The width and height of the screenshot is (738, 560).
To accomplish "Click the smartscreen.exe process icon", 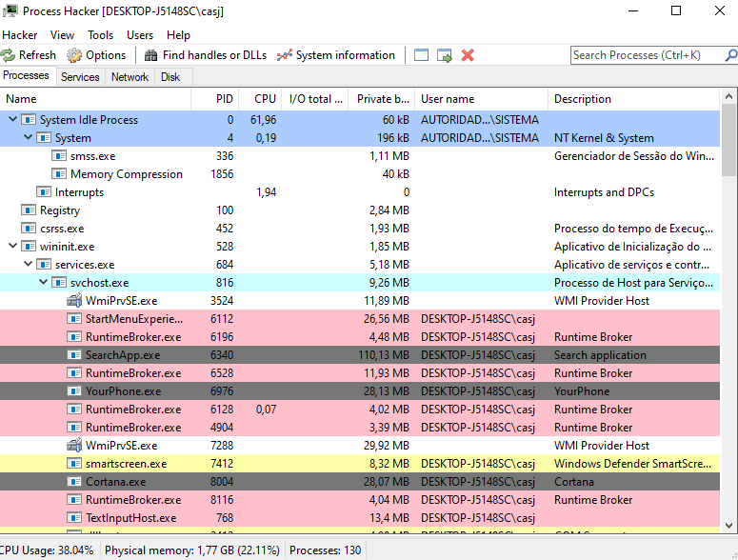I will 74,464.
